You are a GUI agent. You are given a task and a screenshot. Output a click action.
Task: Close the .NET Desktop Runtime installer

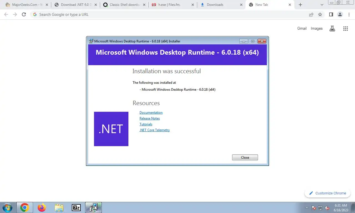(x=245, y=157)
